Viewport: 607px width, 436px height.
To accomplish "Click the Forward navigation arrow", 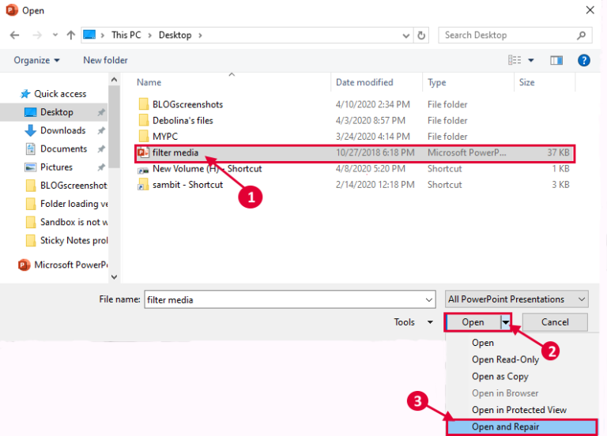I will 37,36.
